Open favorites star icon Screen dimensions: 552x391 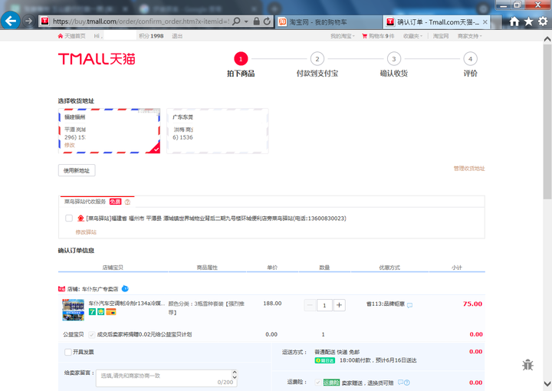coord(529,21)
